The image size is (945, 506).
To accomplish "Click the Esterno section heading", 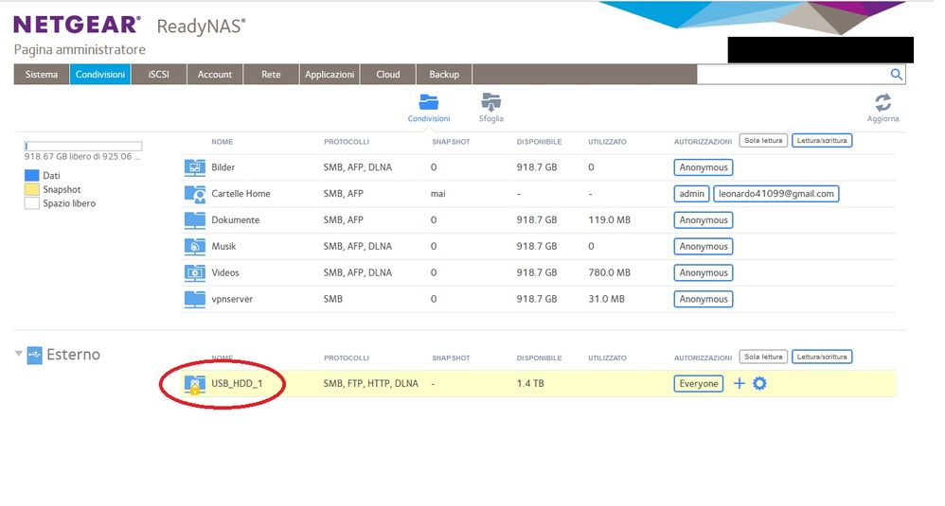I will [x=74, y=355].
